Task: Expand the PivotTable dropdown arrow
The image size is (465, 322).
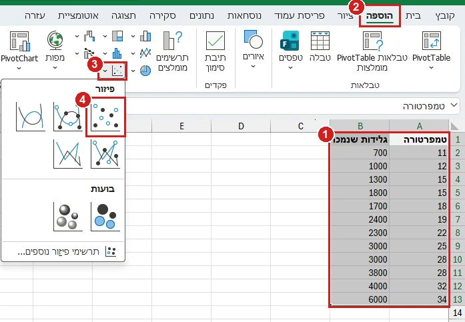Action: tap(431, 67)
